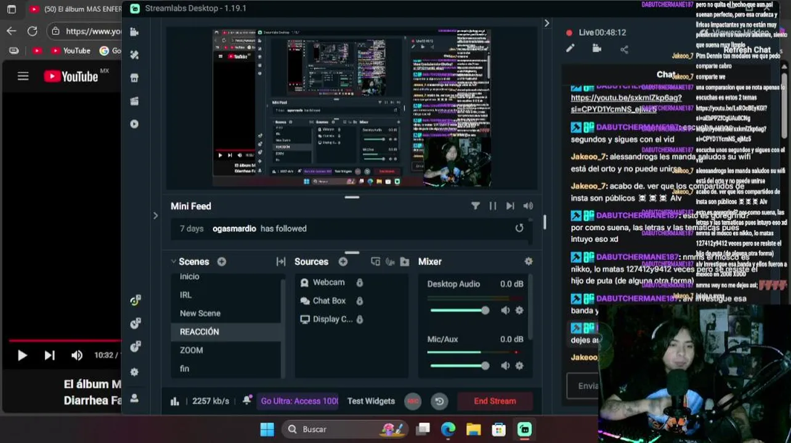Edit stream info with pencil icon
This screenshot has height=443, width=791.
[x=570, y=49]
